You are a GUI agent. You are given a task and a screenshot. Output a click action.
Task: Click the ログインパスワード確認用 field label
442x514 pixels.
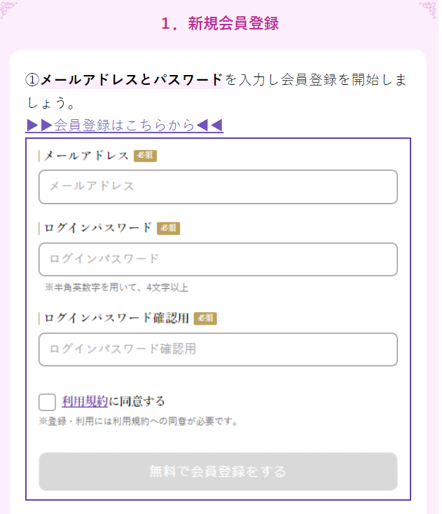[116, 318]
